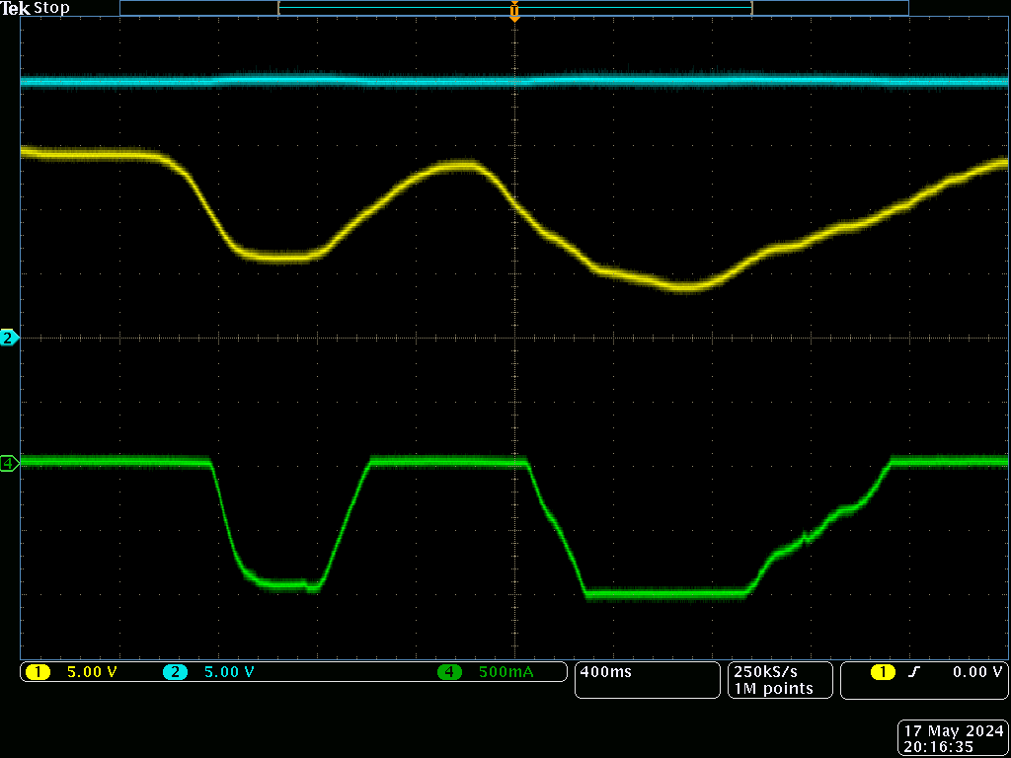The height and width of the screenshot is (758, 1011).
Task: Click the yellow channel 1 badge
Action: coord(38,673)
